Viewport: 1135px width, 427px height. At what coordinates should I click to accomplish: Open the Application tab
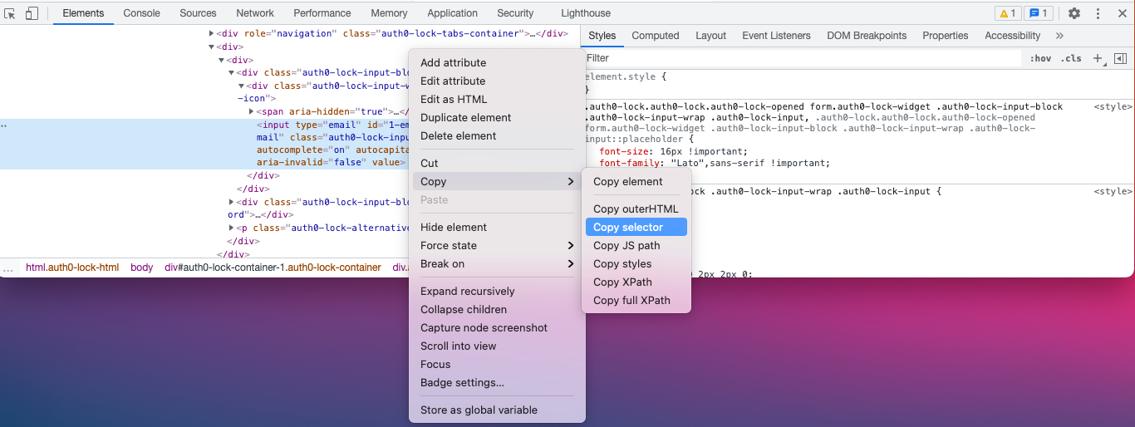point(452,13)
